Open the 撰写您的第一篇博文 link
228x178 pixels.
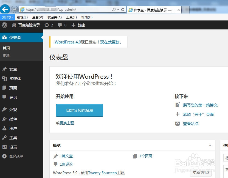pos(200,105)
